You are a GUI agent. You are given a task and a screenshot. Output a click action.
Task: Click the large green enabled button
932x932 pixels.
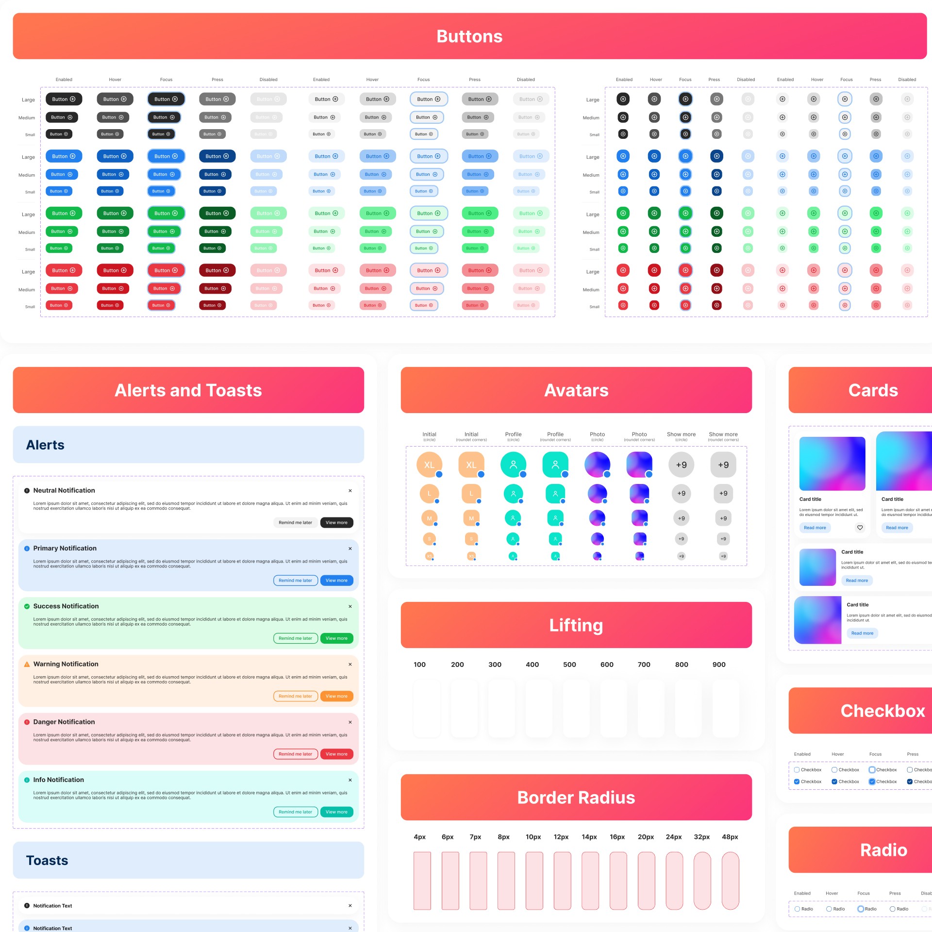63,213
